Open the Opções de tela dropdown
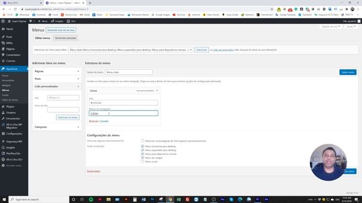The height and width of the screenshot is (203, 362). click(x=331, y=27)
